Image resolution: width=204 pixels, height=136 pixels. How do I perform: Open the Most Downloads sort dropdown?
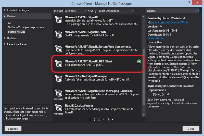[116, 11]
